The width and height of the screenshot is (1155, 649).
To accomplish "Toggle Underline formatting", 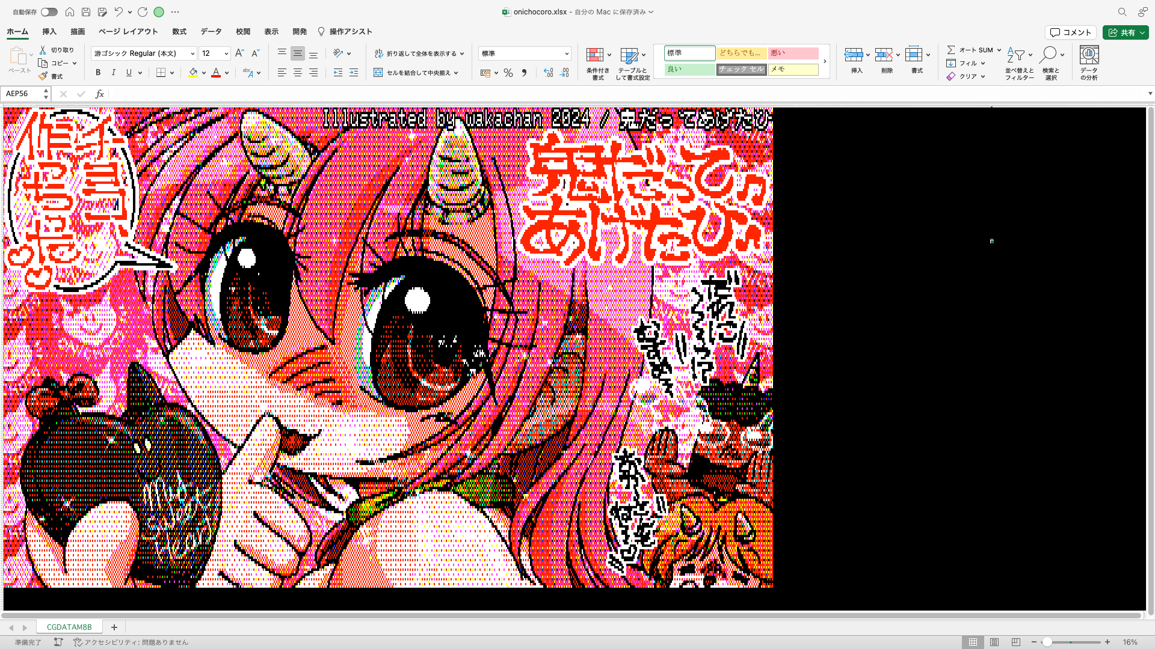I will [x=129, y=73].
